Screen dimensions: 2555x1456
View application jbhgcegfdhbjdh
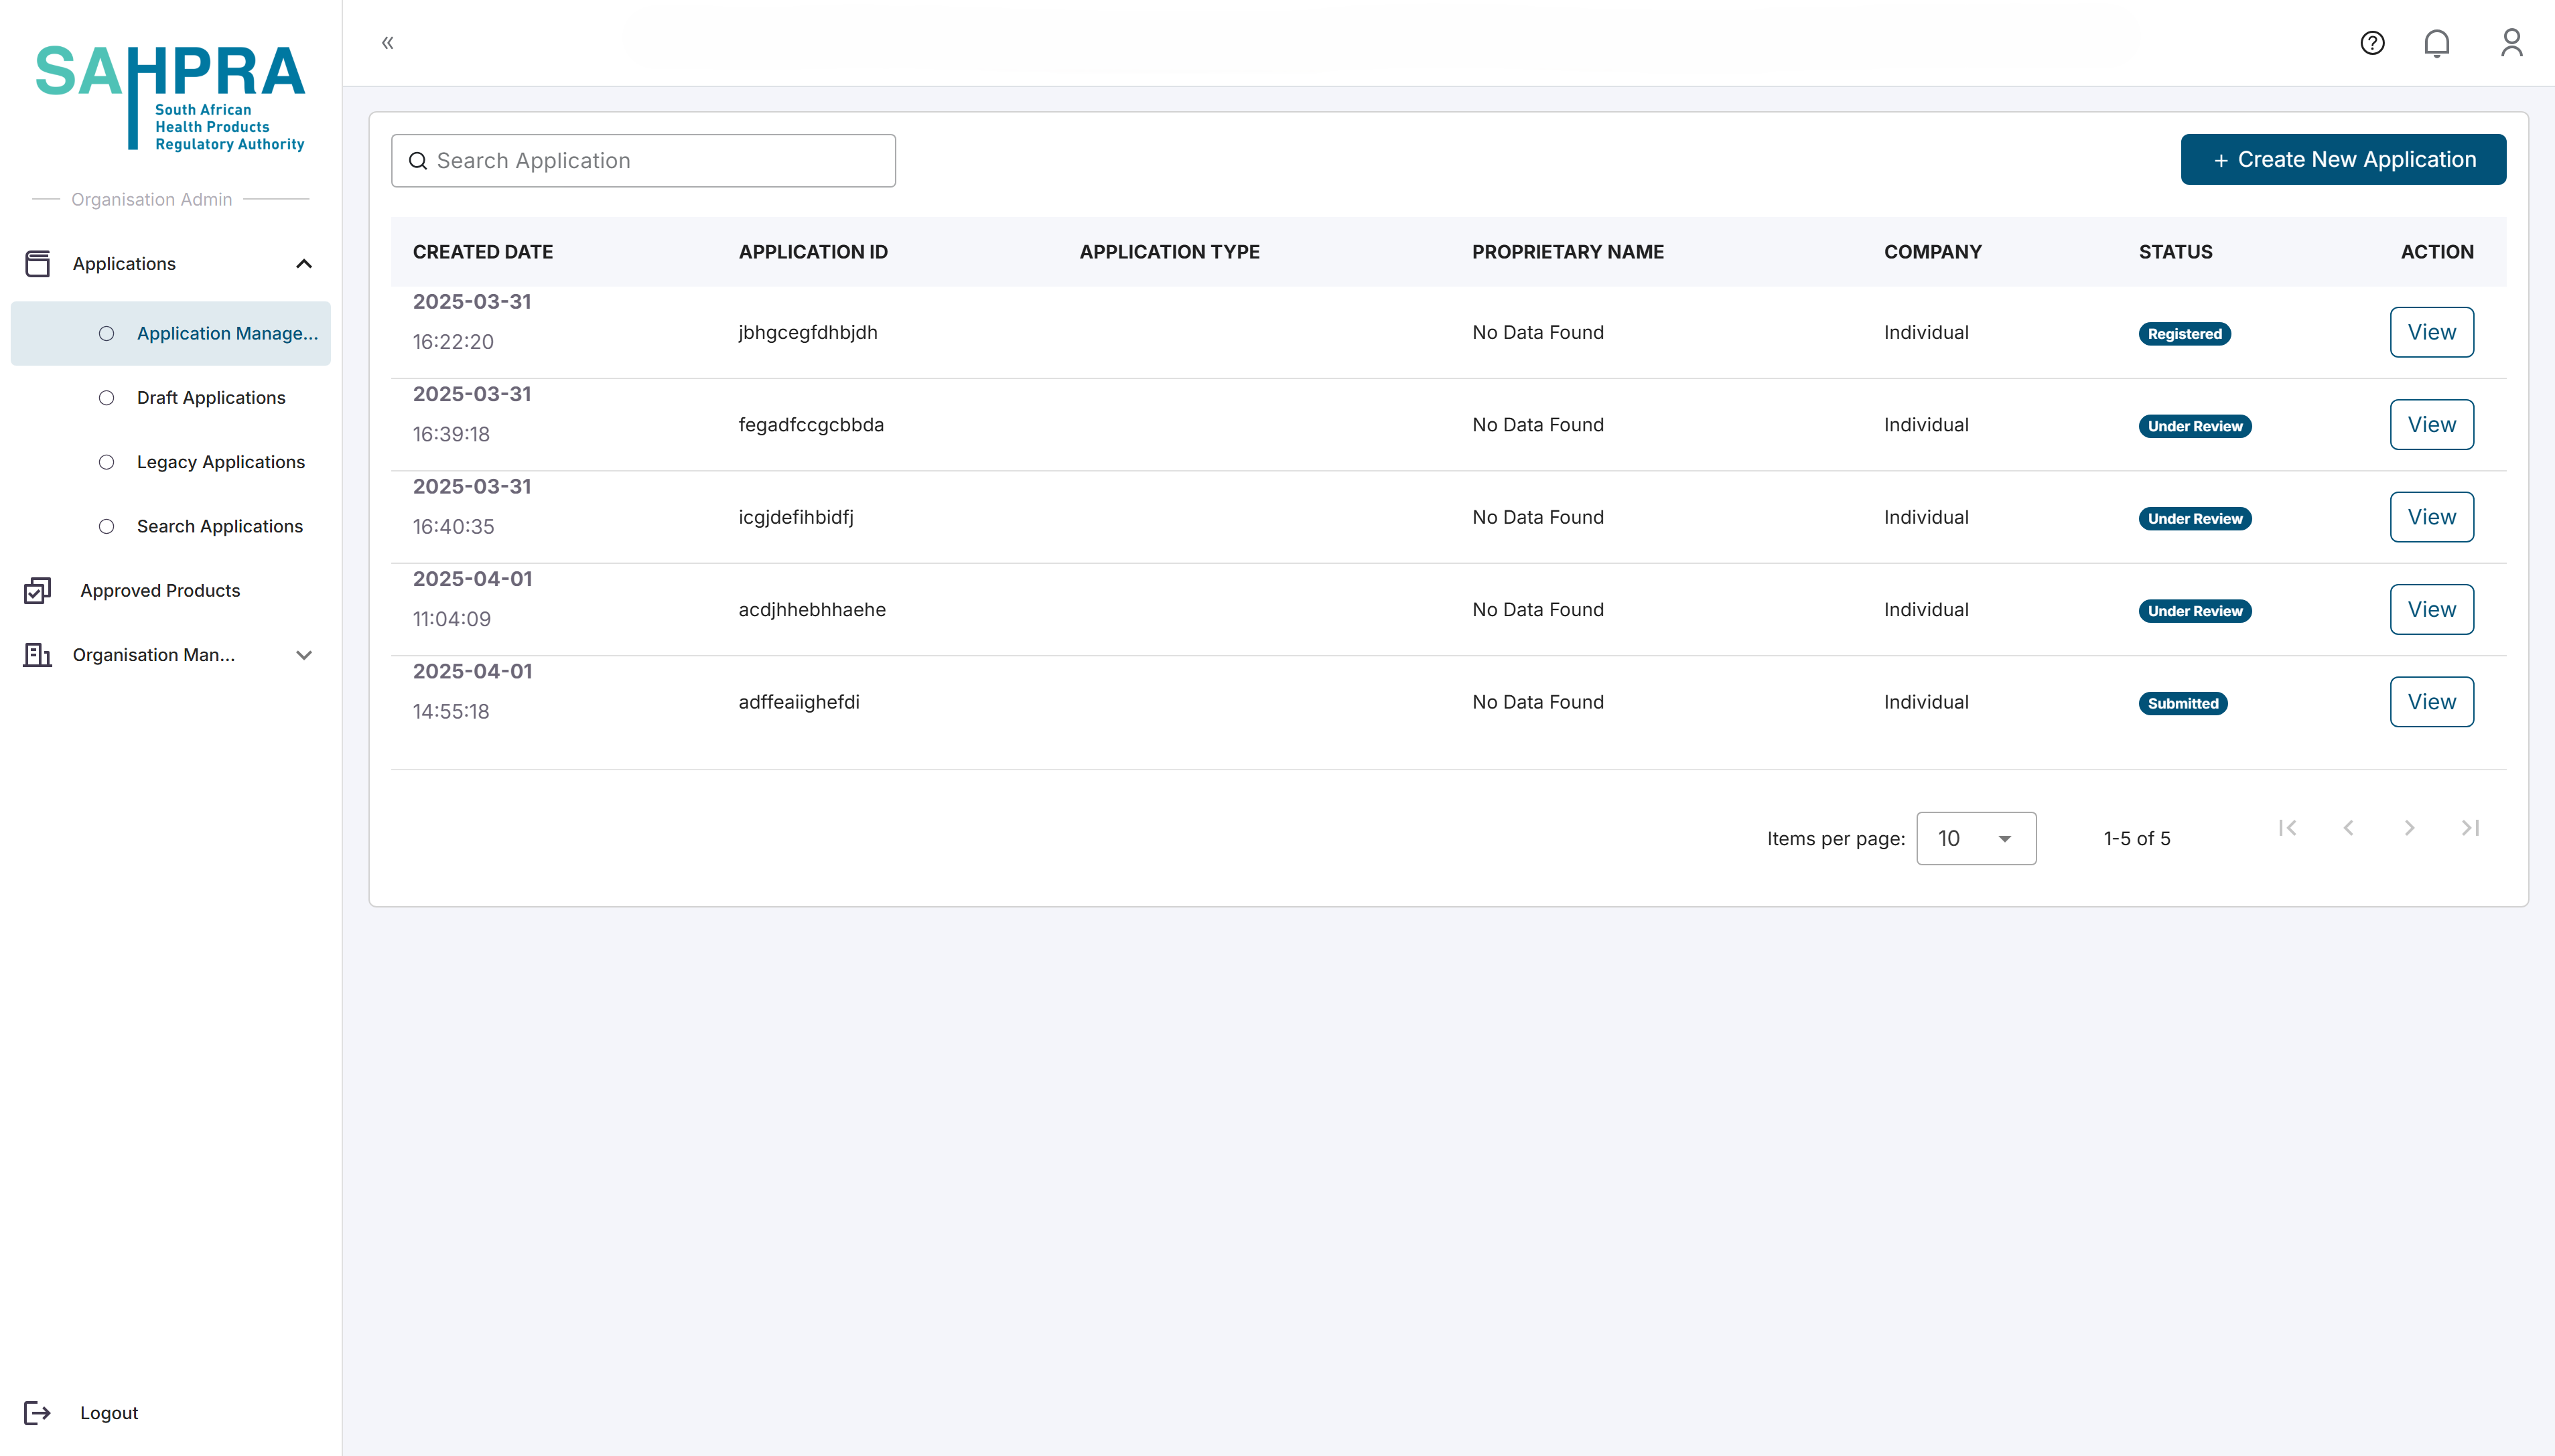click(x=2431, y=332)
